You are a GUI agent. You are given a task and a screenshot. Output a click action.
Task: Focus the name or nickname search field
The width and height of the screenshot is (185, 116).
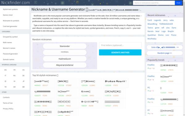coord(154,3)
